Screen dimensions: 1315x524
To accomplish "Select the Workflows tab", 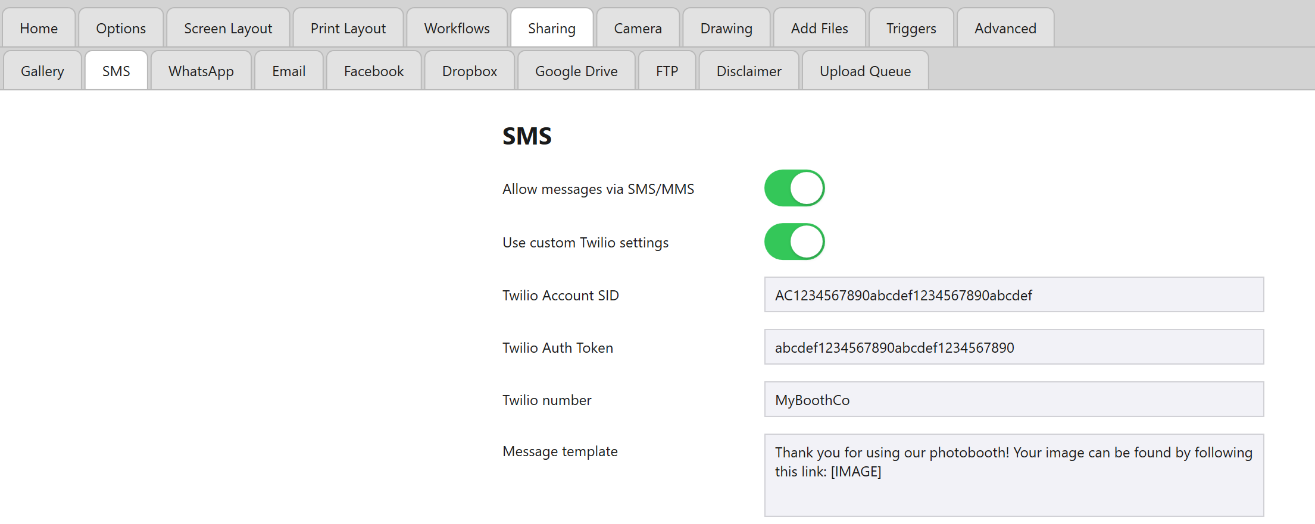I will click(457, 28).
